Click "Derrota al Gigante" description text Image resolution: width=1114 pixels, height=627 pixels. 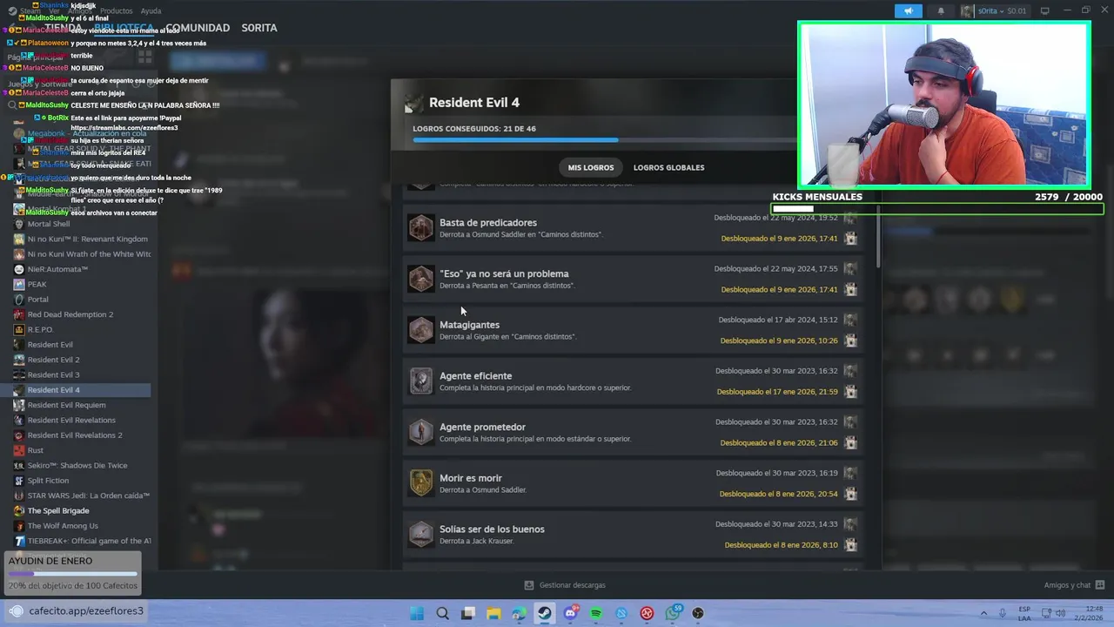507,336
